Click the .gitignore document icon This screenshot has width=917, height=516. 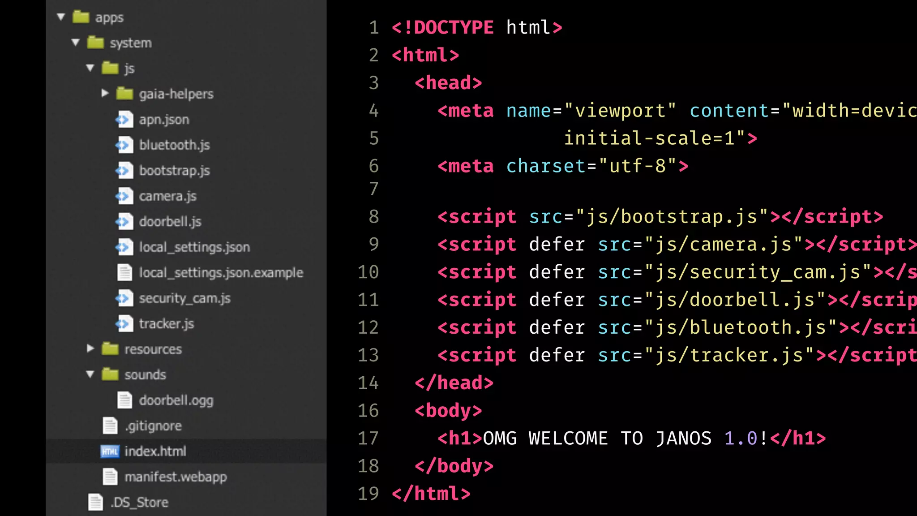110,426
